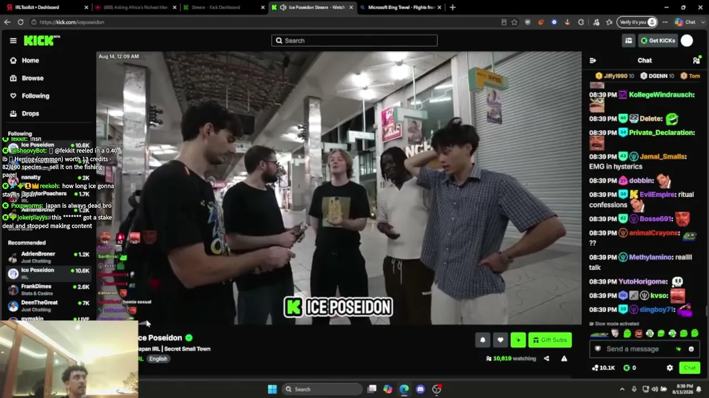Open the Kick user avatar menu
Screen dimensions: 709x398
point(687,40)
